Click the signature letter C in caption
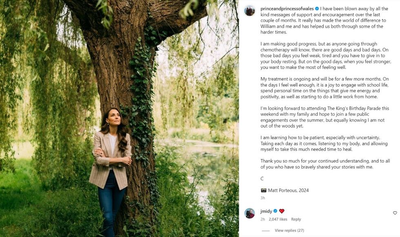 point(262,179)
